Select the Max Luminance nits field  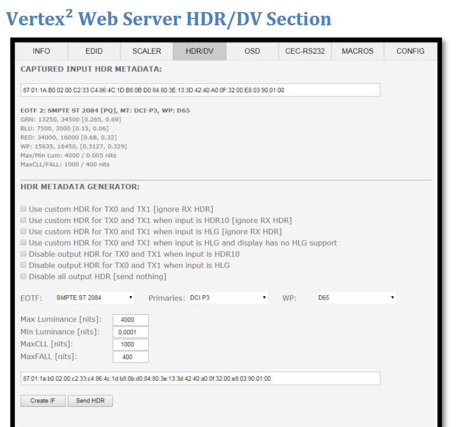130,319
